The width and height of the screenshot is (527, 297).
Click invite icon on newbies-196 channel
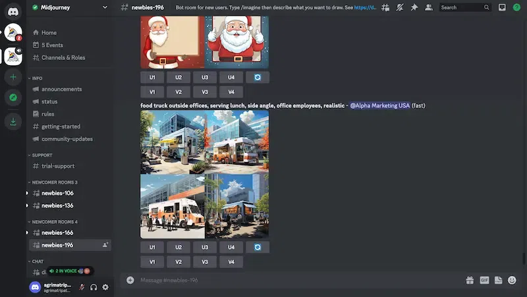(105, 245)
